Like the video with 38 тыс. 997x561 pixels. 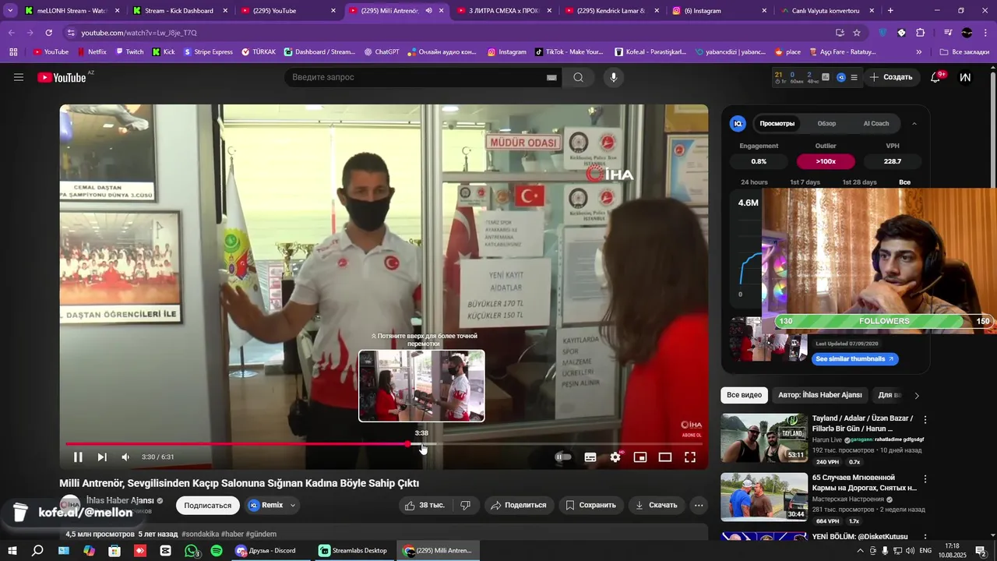click(424, 505)
